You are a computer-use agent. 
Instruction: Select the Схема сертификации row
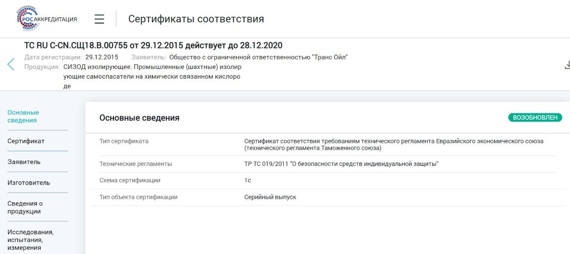pos(323,180)
